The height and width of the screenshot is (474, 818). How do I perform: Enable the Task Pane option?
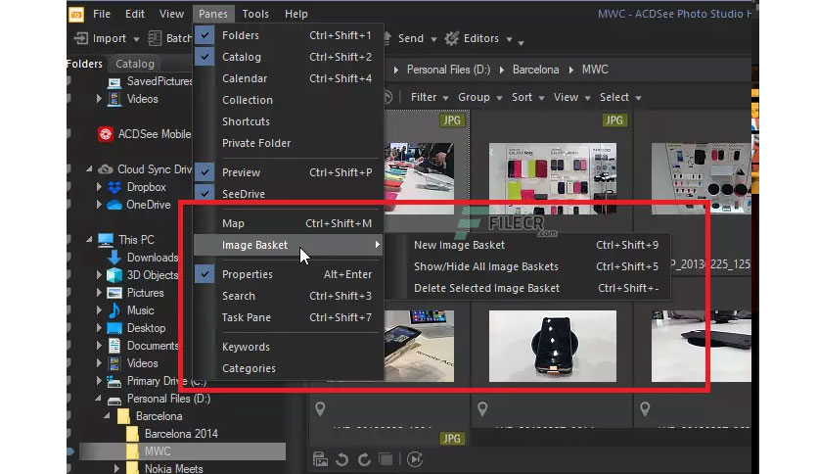pos(288,317)
